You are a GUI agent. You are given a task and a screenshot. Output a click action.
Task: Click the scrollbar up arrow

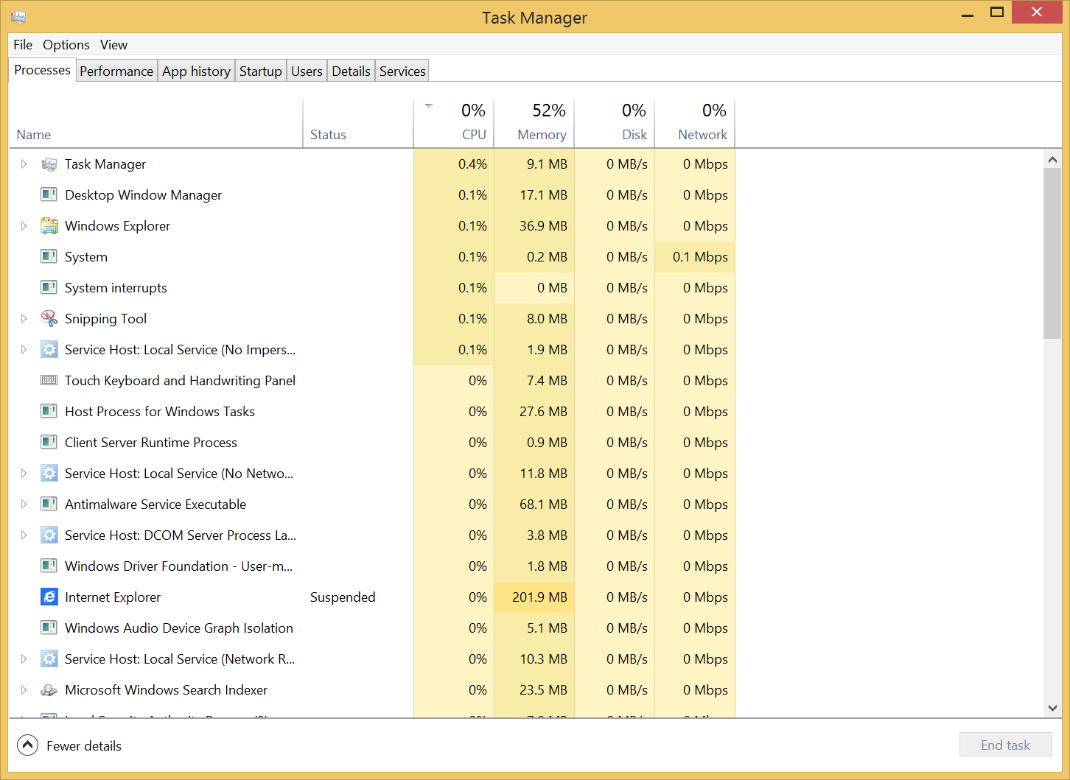point(1052,159)
